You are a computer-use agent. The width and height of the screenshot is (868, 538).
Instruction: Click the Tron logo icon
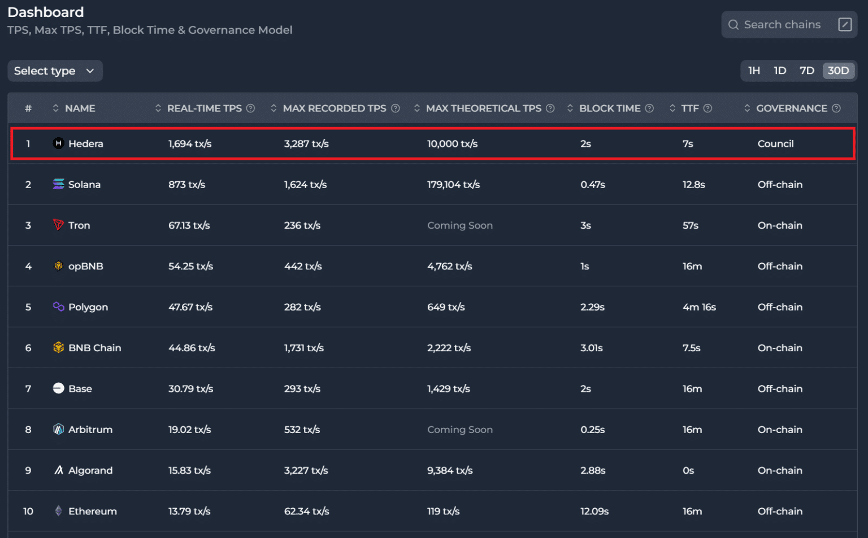point(58,225)
